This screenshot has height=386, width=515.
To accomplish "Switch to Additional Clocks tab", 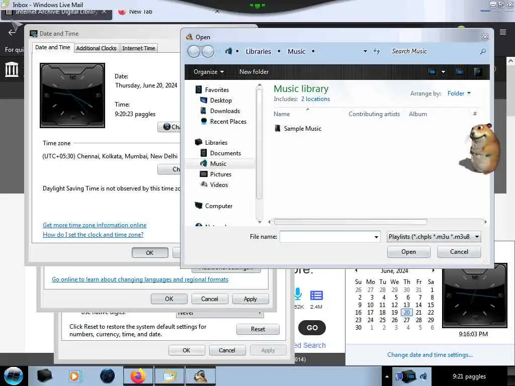I will tap(96, 48).
